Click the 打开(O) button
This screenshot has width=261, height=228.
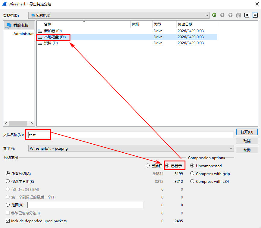point(247,132)
